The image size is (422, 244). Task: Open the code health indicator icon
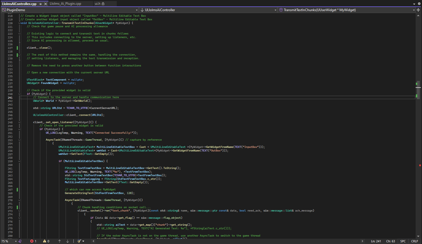tap(20, 241)
